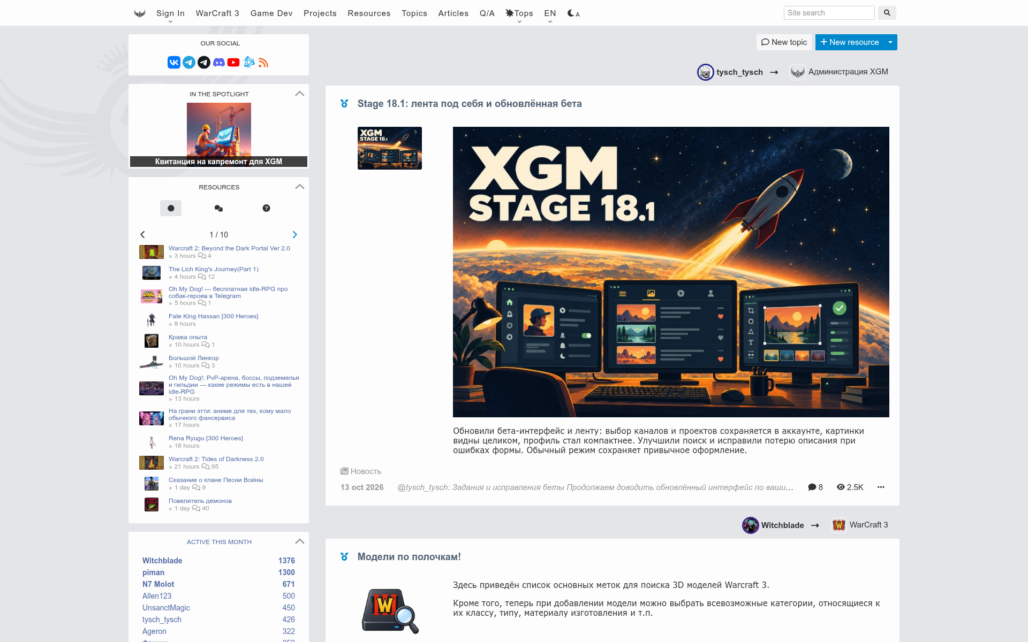Switch to question mark tab in Resources
1028x642 pixels.
(x=266, y=208)
